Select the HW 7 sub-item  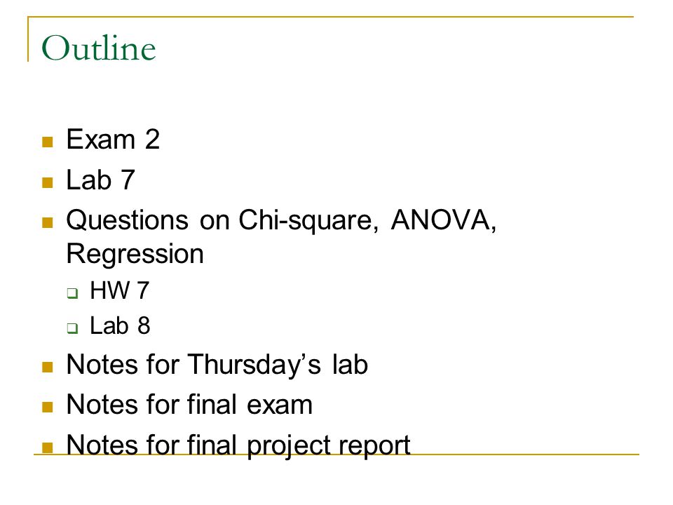120,290
